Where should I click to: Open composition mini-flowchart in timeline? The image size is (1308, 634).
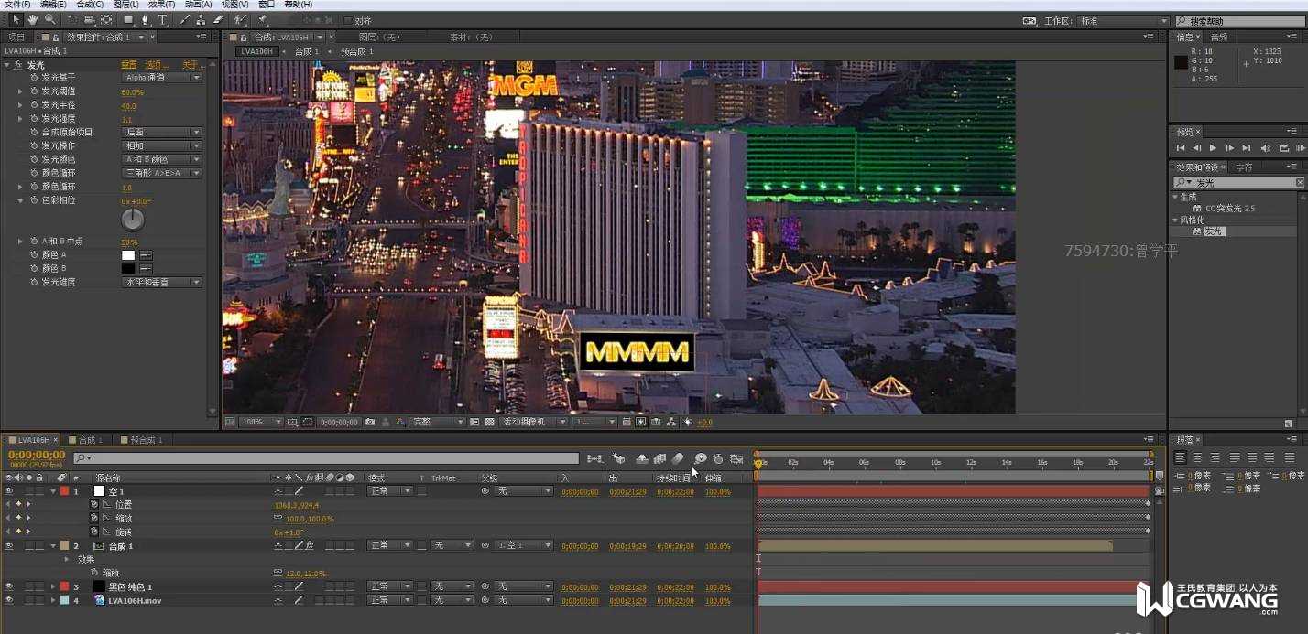tap(594, 458)
